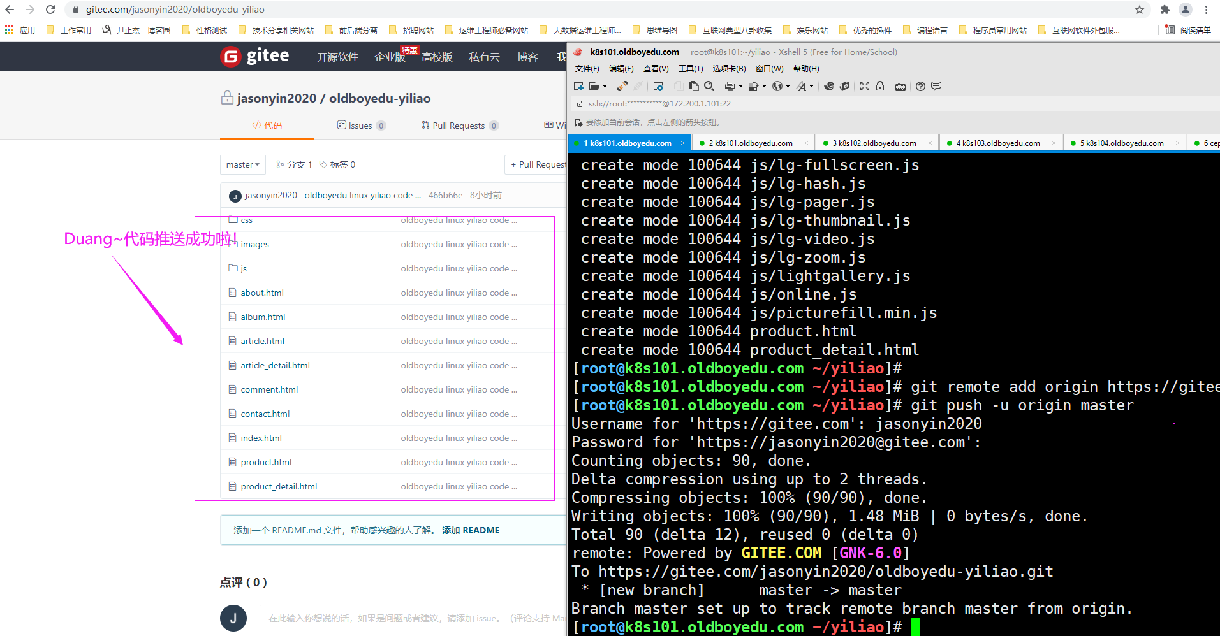Open the font dropdown arrow in Xshell toolbar
The width and height of the screenshot is (1220, 636).
tap(811, 87)
